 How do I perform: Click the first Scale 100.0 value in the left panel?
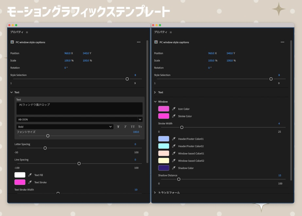coord(67,61)
